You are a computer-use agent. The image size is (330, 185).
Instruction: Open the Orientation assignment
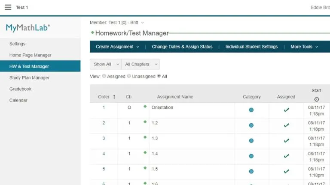162,107
